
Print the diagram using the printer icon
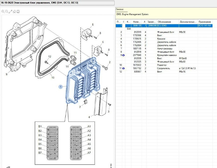click(18, 12)
